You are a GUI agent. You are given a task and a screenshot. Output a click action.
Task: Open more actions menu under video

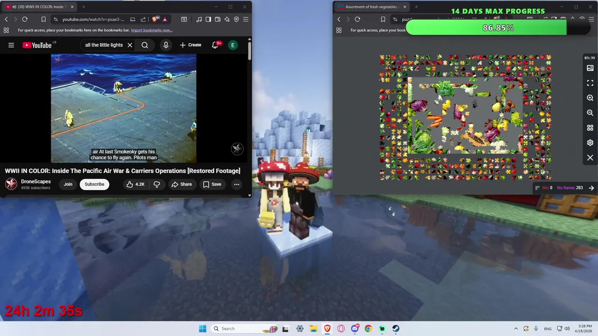point(237,184)
